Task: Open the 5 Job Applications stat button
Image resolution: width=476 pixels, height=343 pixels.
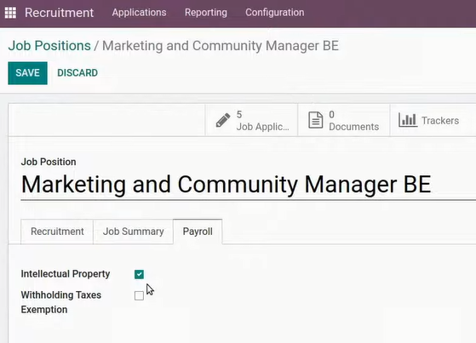Action: click(x=251, y=121)
